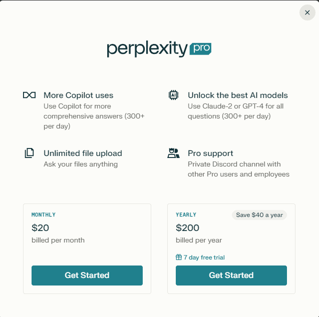Get started with the Yearly plan
319x317 pixels.
[231, 275]
